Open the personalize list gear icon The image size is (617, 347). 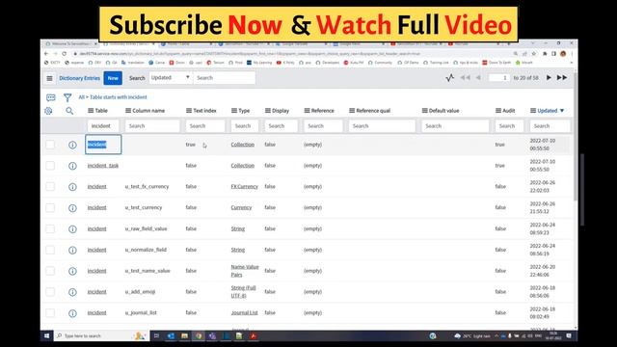click(x=48, y=111)
